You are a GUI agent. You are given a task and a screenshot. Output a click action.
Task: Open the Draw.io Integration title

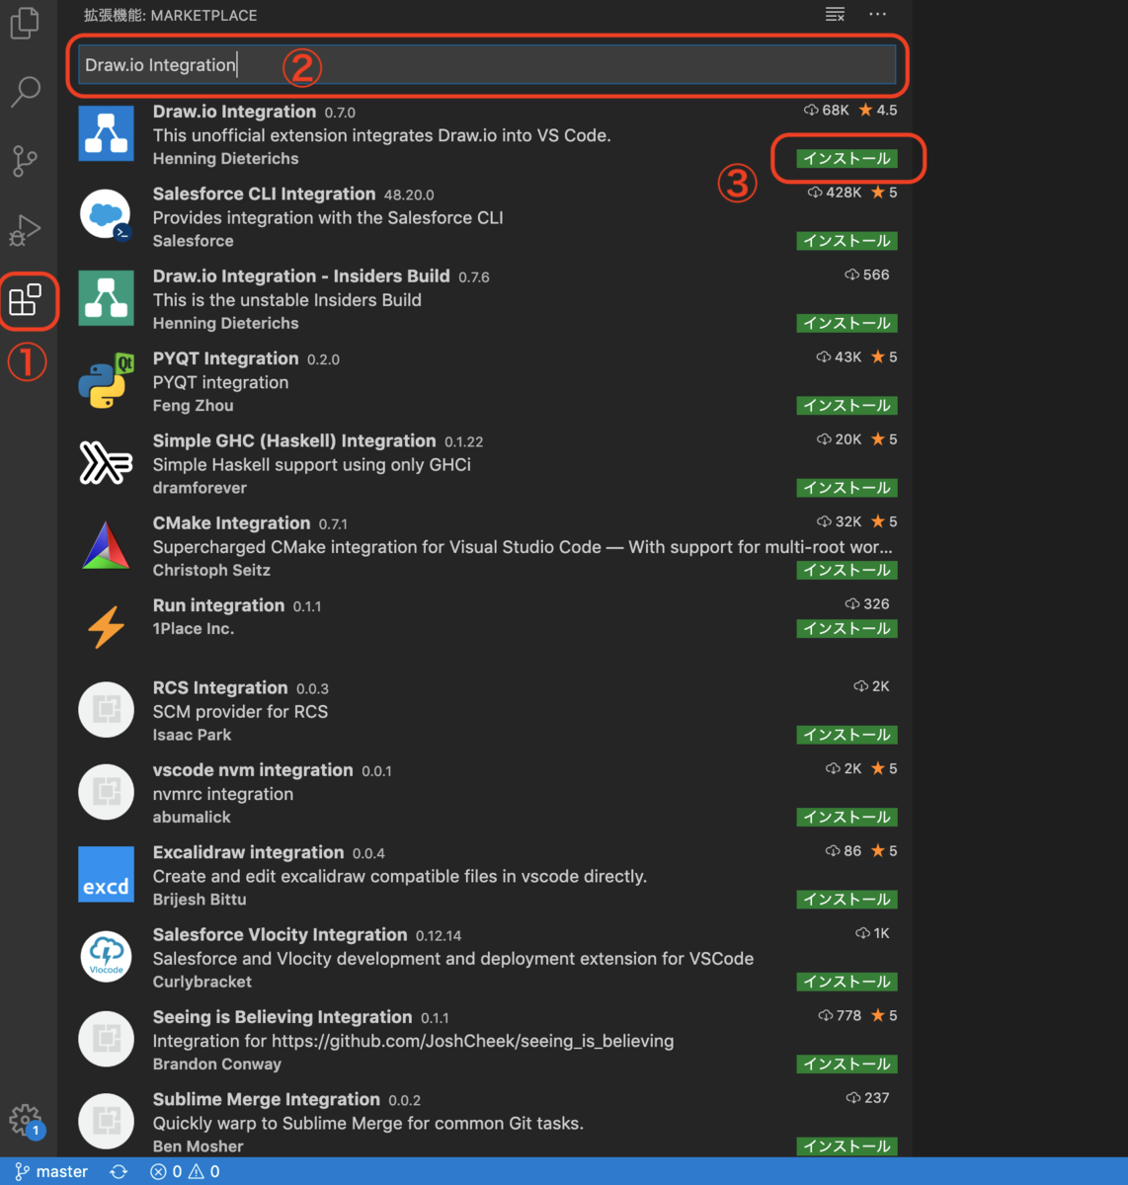pyautogui.click(x=234, y=112)
